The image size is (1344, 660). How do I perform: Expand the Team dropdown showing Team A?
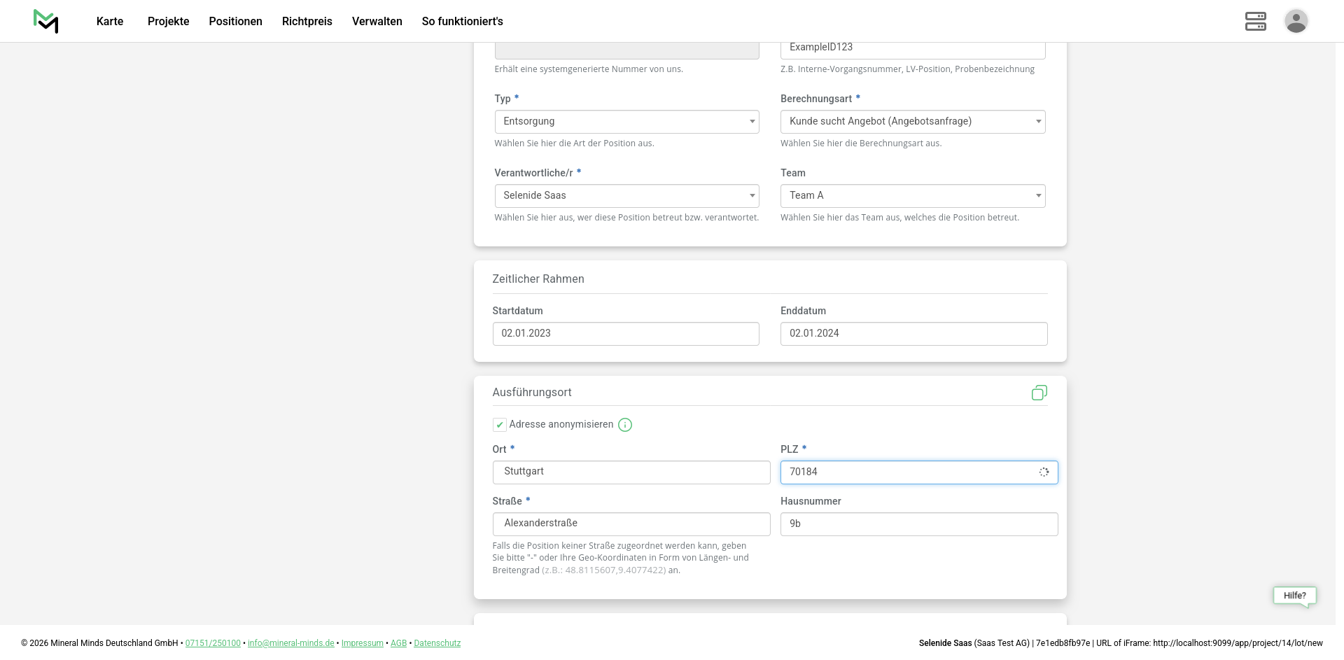(912, 196)
